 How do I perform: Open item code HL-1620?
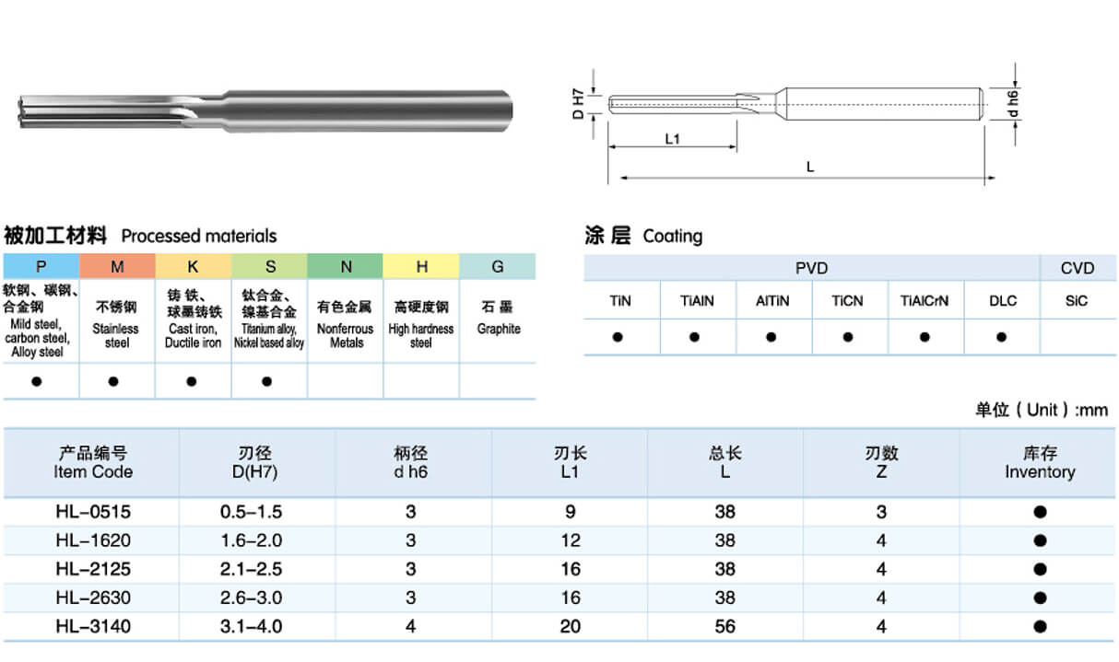(93, 540)
